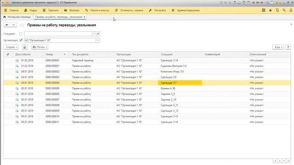294x165 pixels.
Task: Click document icon of row 0000-000011
Action: point(17,122)
